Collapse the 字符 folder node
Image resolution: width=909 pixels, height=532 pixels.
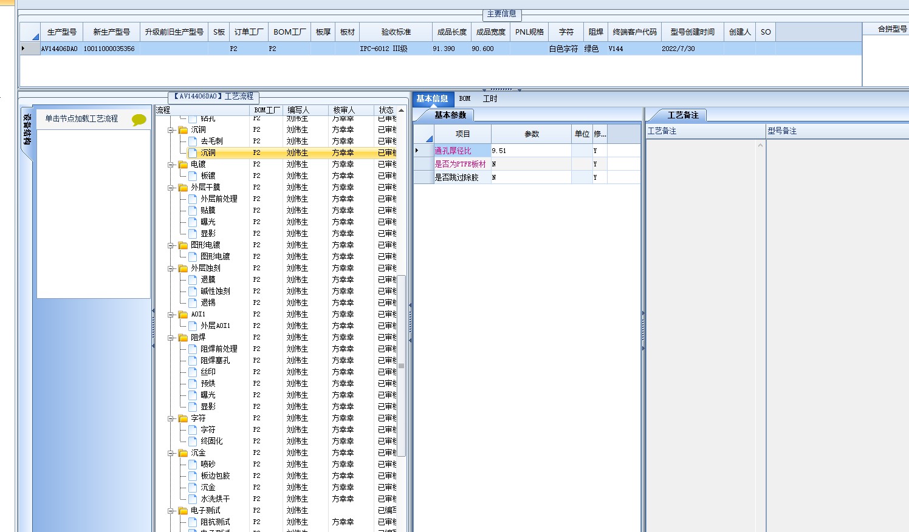(171, 418)
